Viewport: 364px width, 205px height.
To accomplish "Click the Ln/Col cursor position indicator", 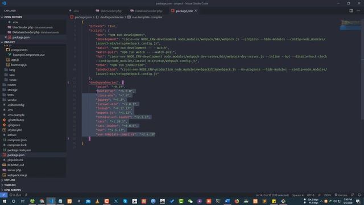I will point(272,195).
